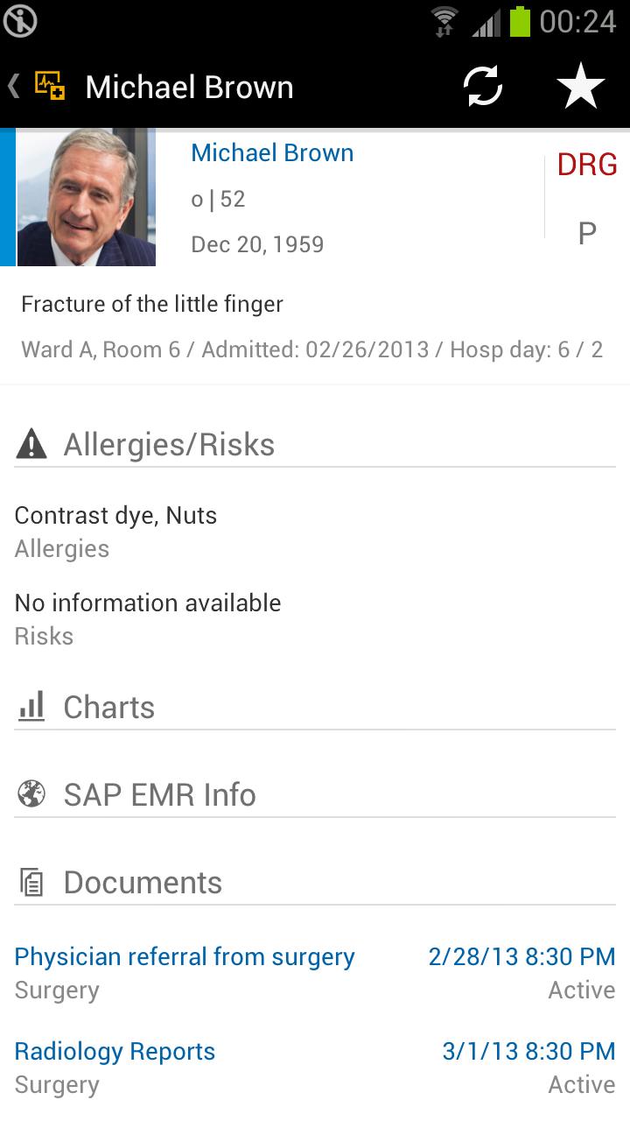Tap Michael Brown's profile photo

point(87,197)
